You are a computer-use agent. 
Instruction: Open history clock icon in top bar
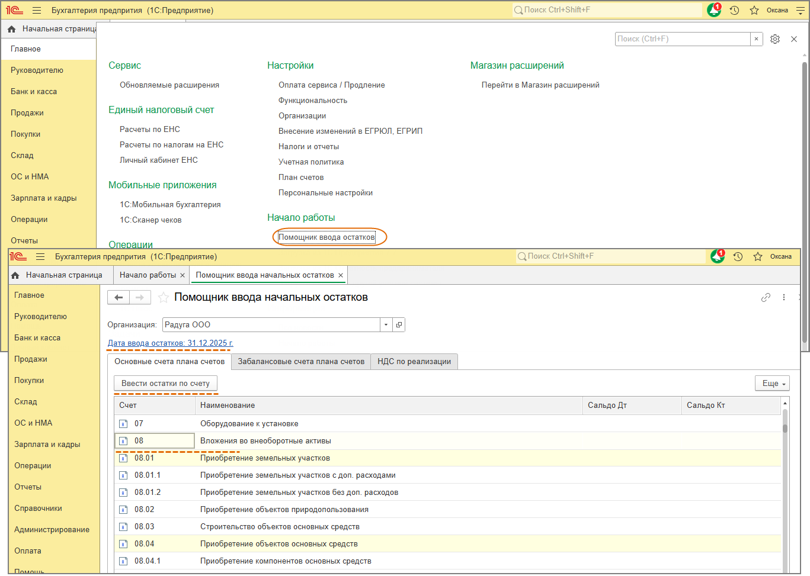735,10
